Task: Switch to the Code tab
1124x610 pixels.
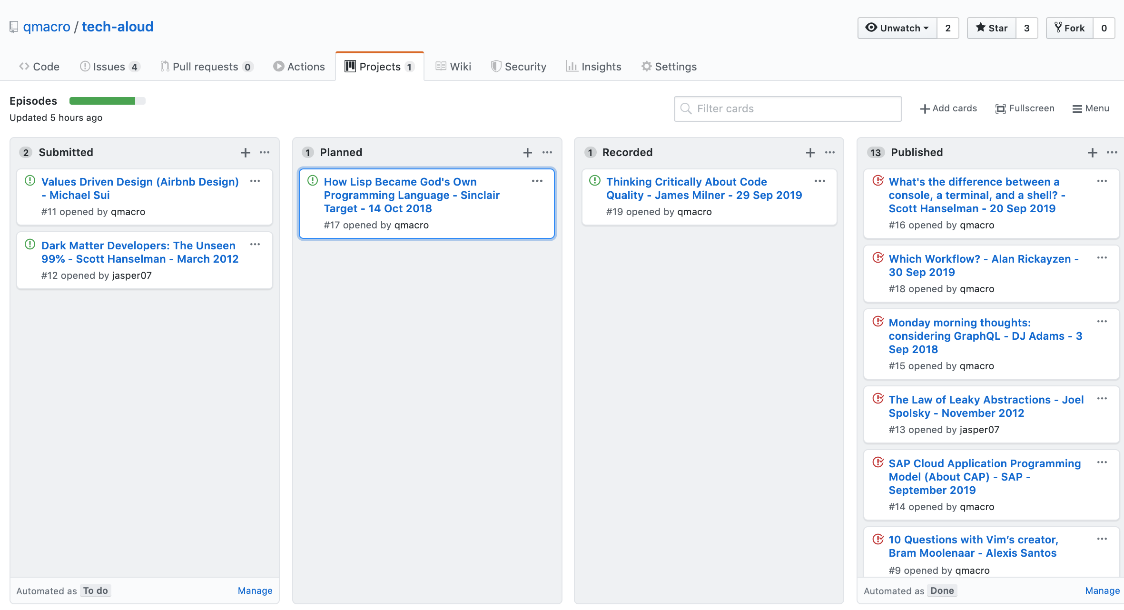Action: coord(39,67)
